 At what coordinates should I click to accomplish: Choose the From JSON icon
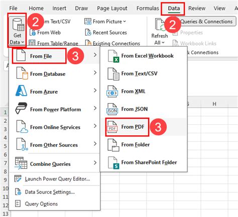point(112,109)
